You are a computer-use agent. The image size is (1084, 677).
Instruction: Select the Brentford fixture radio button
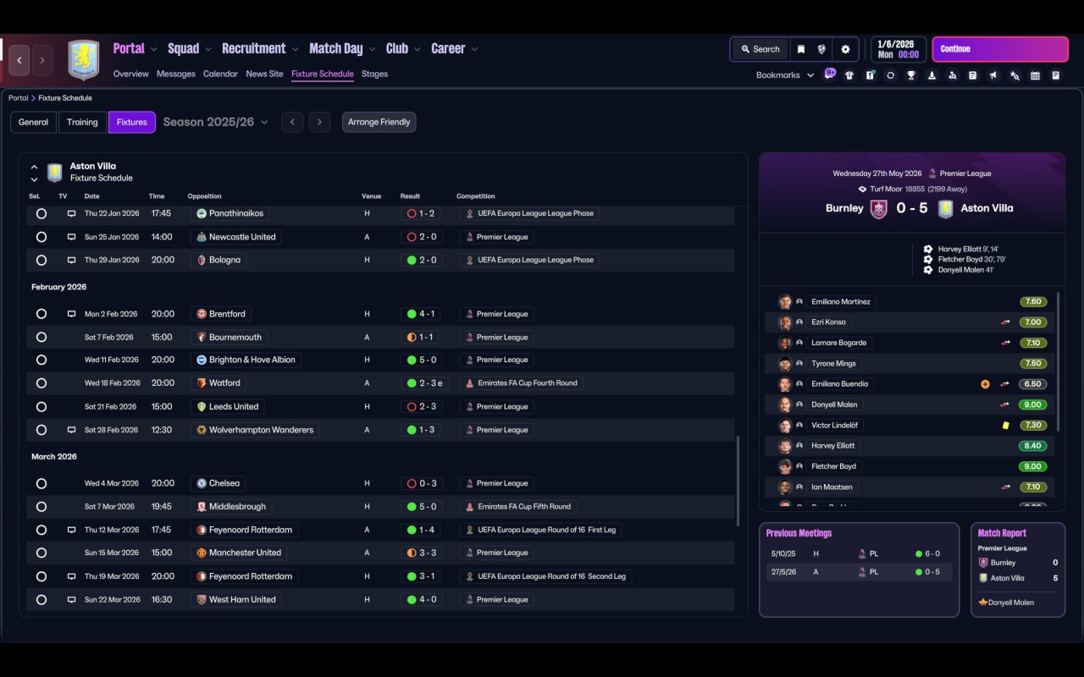pyautogui.click(x=41, y=314)
